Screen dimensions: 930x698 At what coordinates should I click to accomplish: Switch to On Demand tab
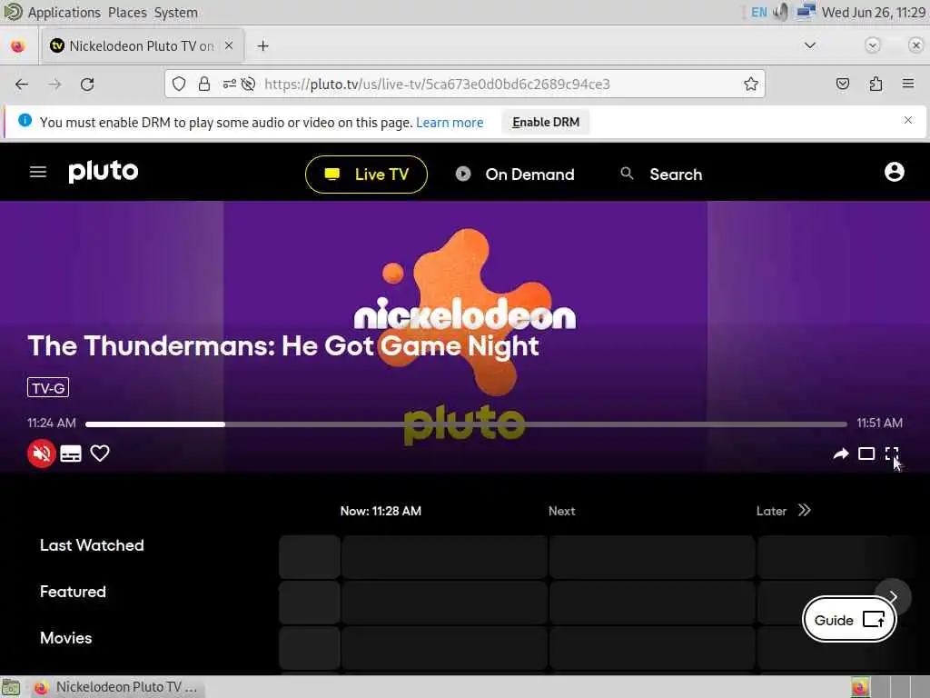pyautogui.click(x=515, y=174)
